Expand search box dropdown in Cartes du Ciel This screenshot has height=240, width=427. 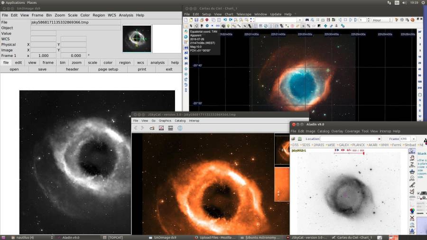300,20
